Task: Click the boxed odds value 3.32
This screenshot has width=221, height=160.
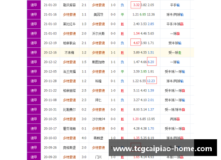Action: (136, 5)
